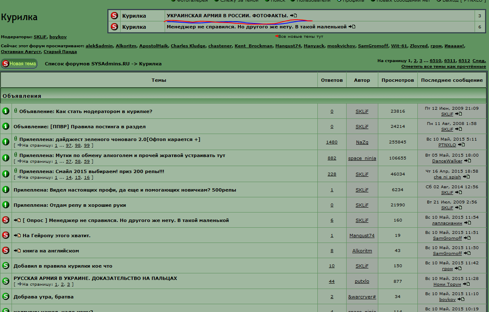Open Charles Kludge viewer profile

188,46
